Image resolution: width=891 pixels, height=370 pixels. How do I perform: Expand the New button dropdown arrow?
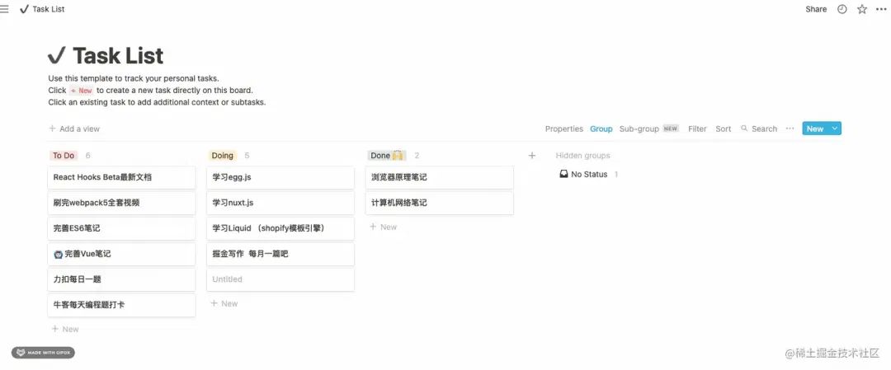click(835, 129)
